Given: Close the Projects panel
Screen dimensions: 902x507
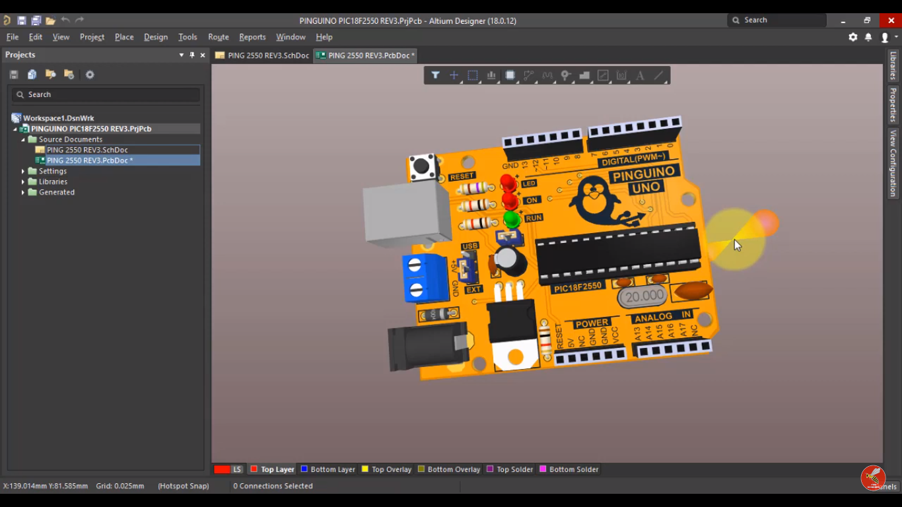Looking at the screenshot, I should tap(203, 55).
